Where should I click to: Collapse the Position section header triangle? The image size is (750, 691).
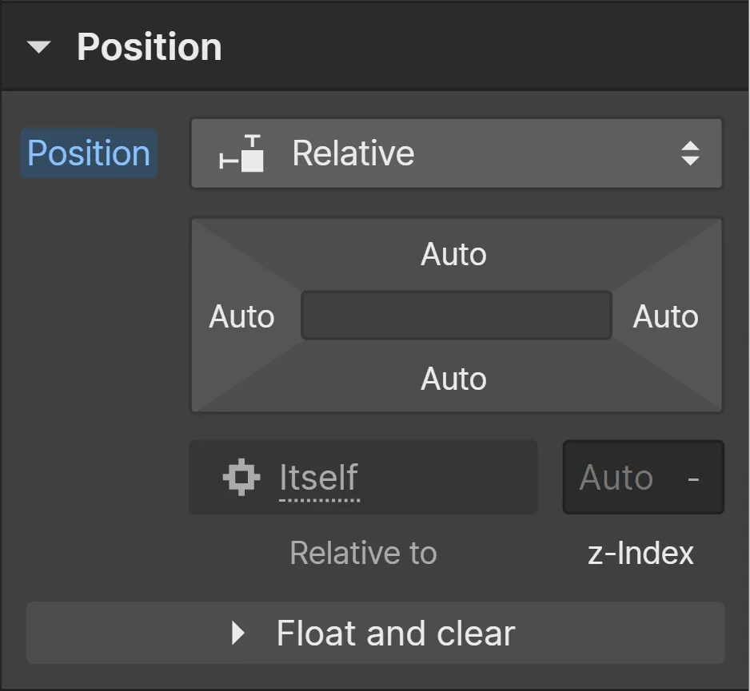tap(38, 47)
